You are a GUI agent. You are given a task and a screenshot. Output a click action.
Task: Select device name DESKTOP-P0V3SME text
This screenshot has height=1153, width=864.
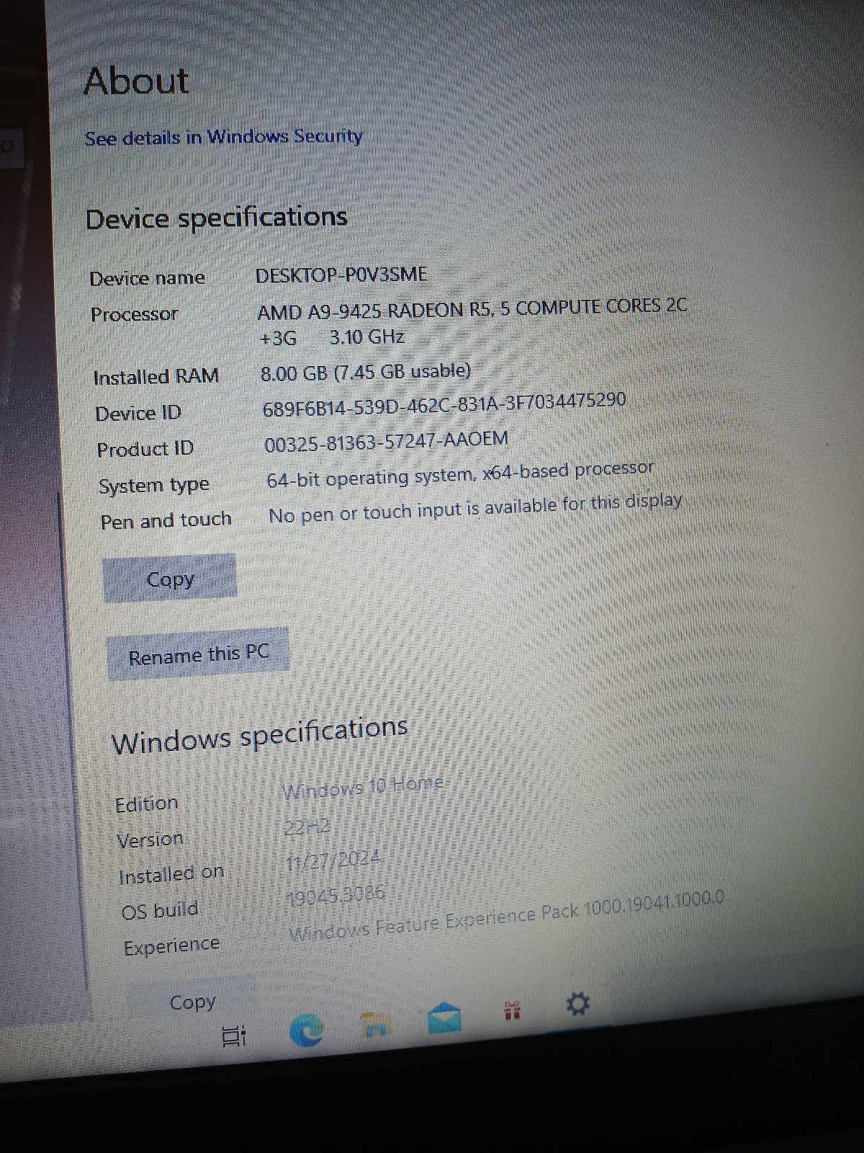pos(341,275)
